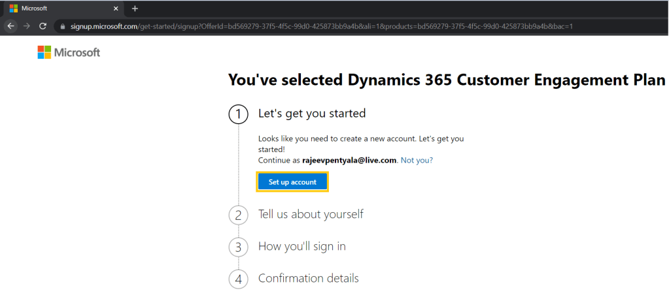
Task: Reload the signup page
Action: pos(43,26)
